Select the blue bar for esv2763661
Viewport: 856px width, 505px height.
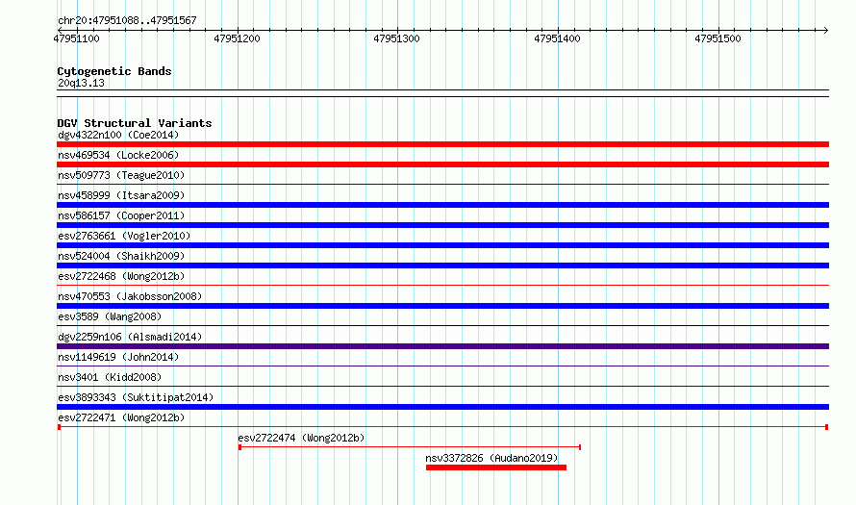pos(442,245)
